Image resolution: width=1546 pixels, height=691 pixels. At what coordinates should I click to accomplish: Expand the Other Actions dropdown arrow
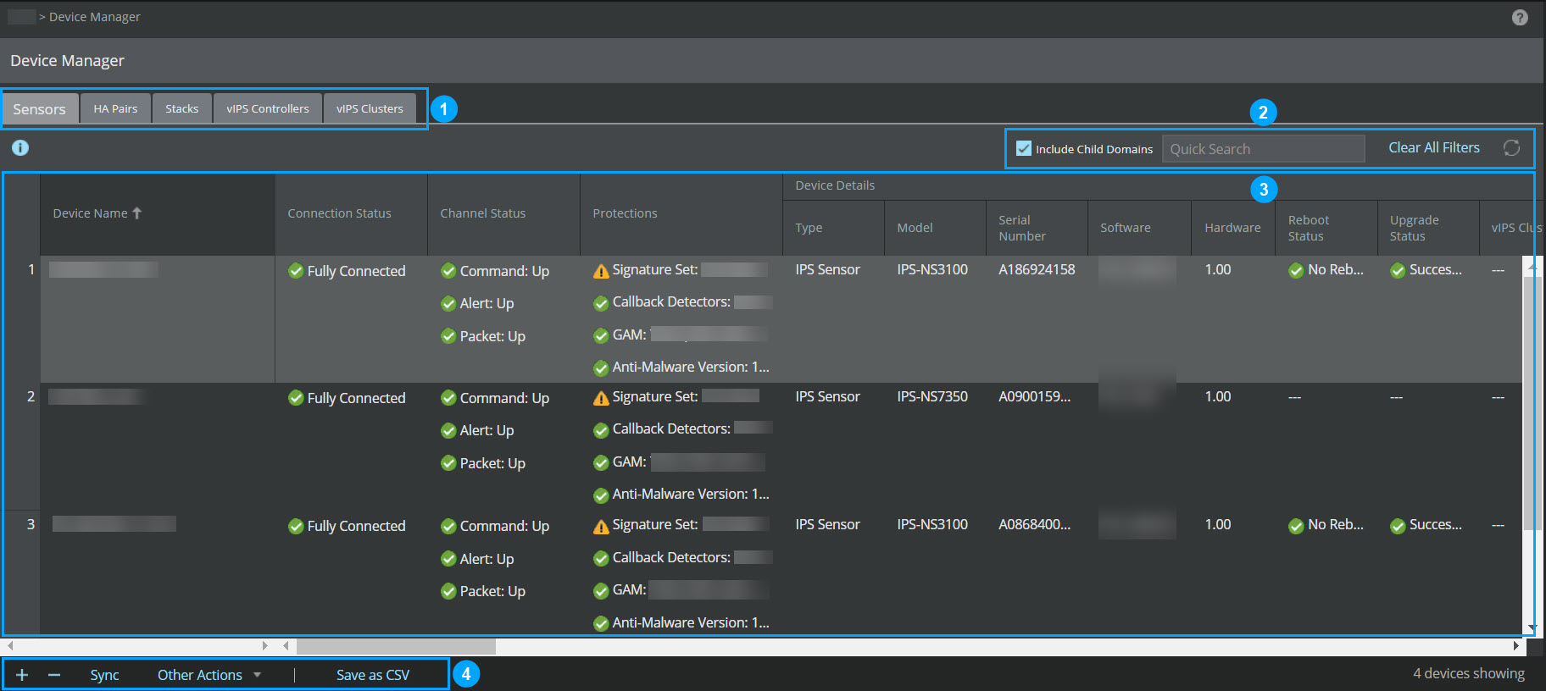tap(257, 675)
